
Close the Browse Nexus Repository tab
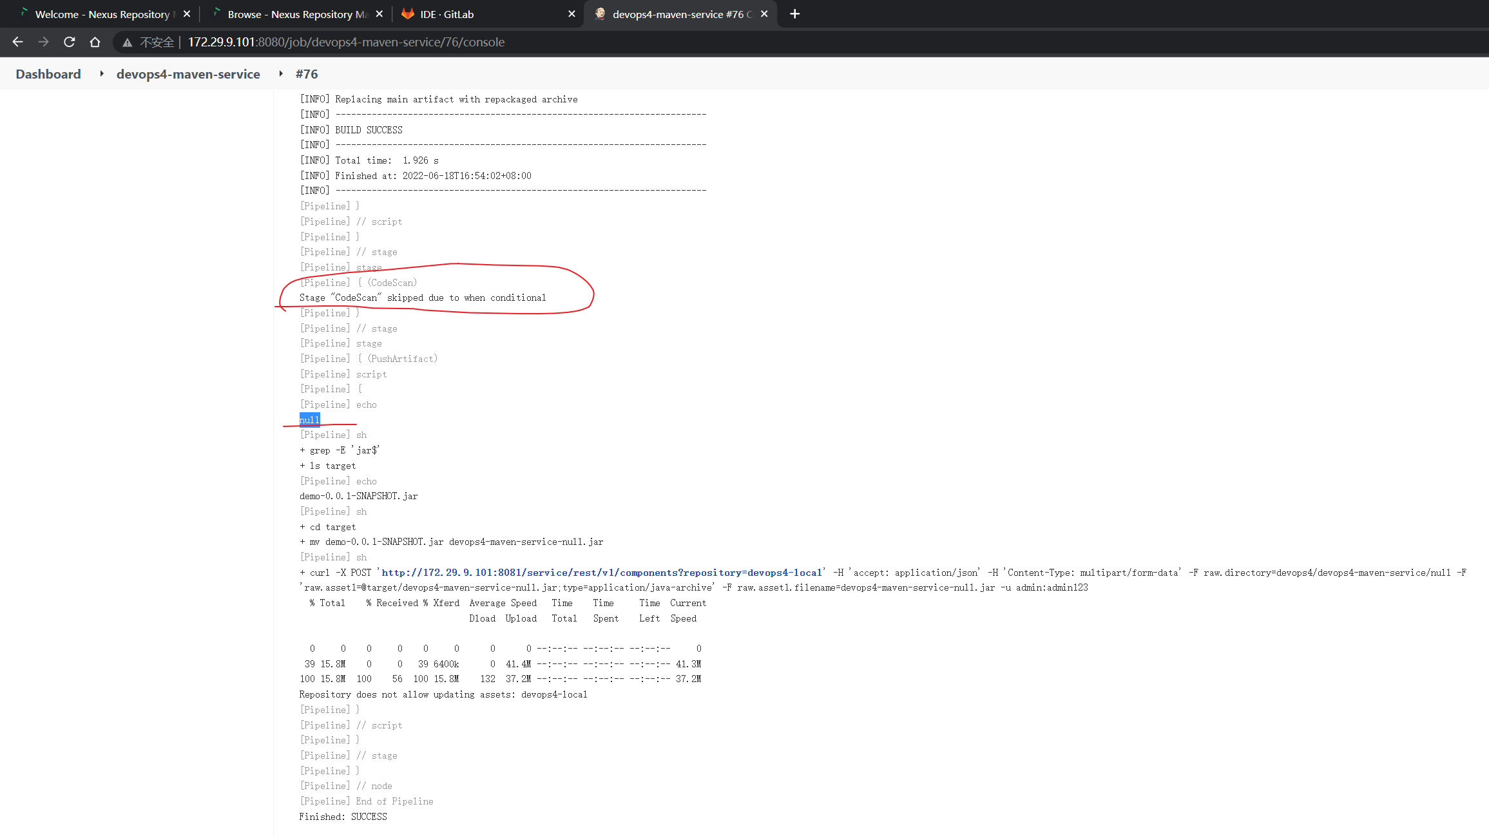point(379,14)
